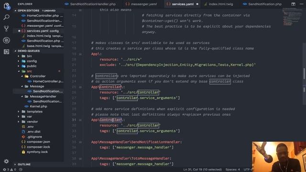This screenshot has width=306, height=172.
Task: Split the editor with the split icon
Action: (293, 4)
